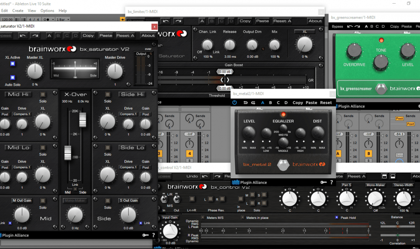The height and width of the screenshot is (249, 420).
Task: Click yellow track 4 activator in mixer
Action: (190, 154)
